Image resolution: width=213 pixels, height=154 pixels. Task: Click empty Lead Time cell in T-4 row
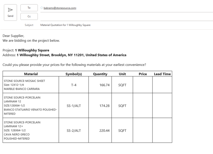coord(162,85)
